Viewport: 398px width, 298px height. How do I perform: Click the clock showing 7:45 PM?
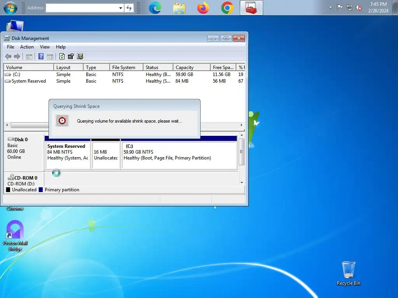pos(378,4)
